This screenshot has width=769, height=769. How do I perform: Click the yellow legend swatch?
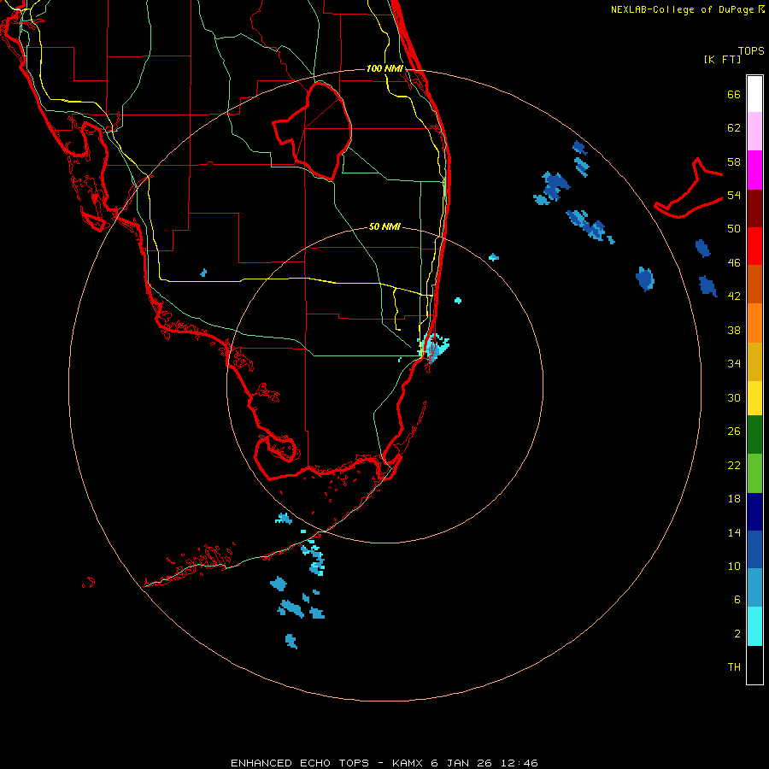(754, 398)
